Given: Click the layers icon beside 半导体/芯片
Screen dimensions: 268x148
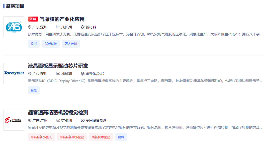Looking at the screenshot, I should (x=82, y=74).
